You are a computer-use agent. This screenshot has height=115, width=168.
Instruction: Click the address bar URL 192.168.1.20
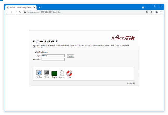point(51,12)
